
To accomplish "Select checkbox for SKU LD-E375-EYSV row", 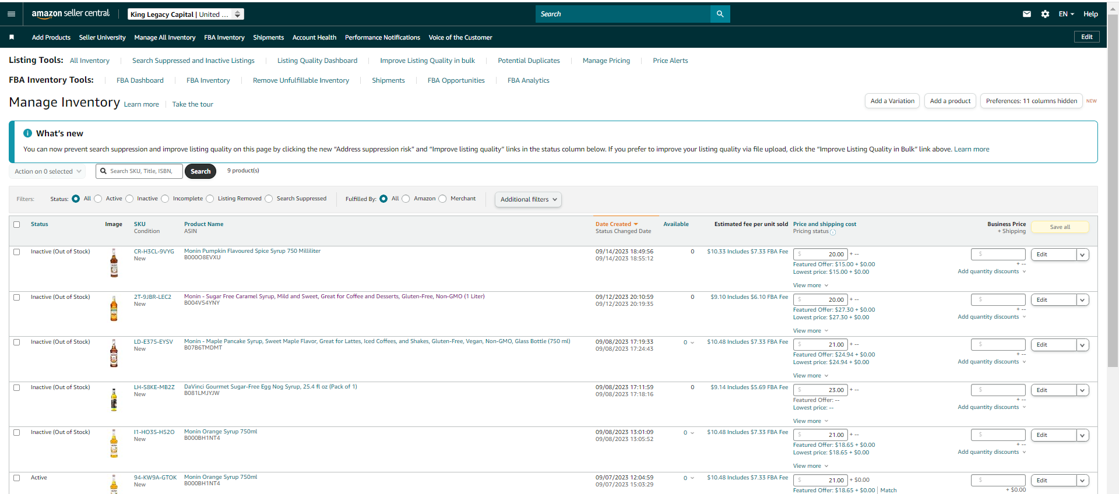I will coord(17,343).
